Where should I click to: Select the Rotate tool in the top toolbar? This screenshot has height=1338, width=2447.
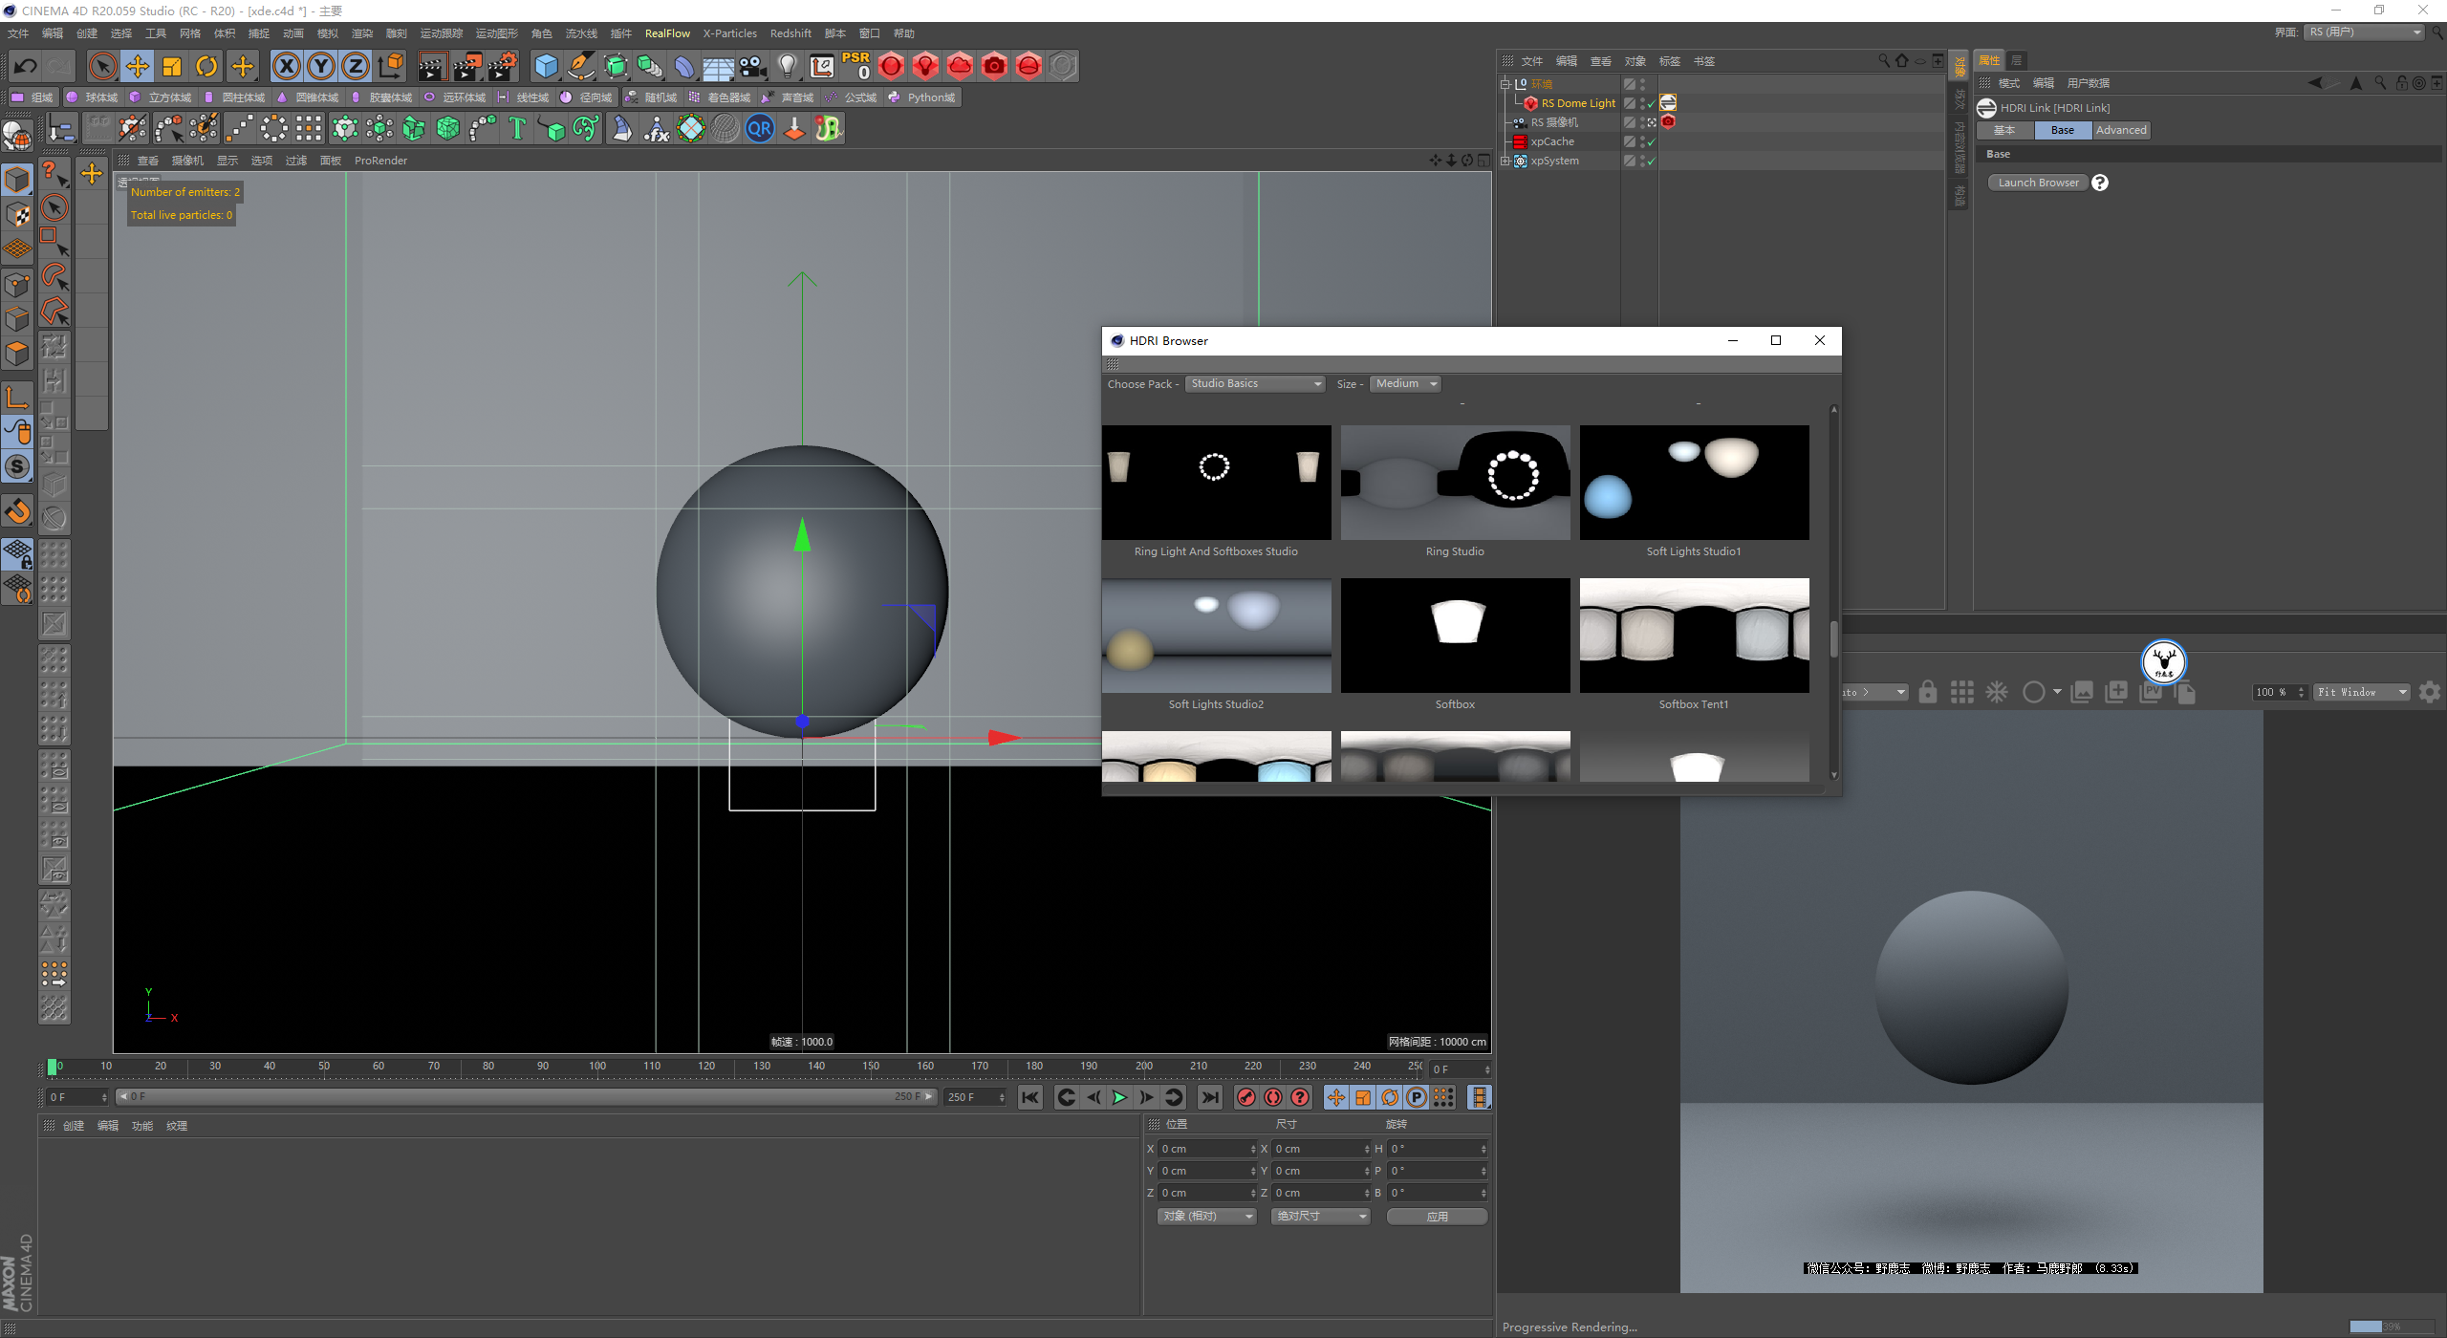pos(206,66)
